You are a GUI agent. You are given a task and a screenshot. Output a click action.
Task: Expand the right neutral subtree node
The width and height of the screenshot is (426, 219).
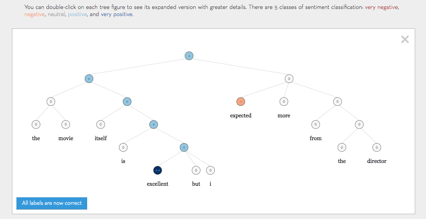tap(289, 78)
